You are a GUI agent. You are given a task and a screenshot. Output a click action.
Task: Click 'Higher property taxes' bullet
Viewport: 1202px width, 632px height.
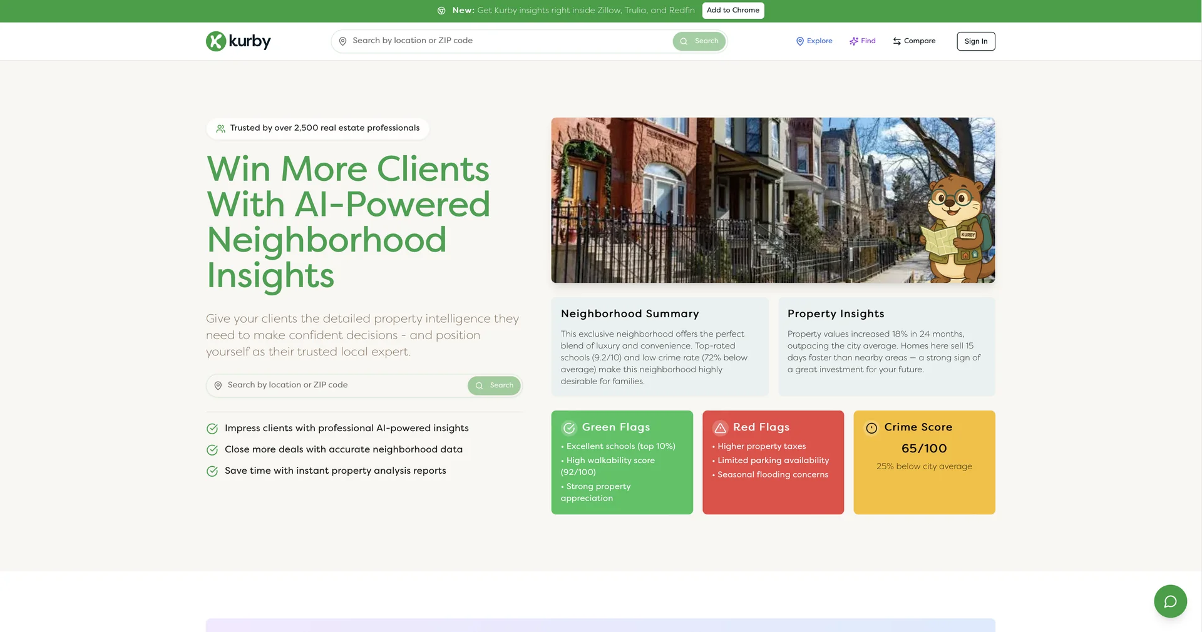759,446
